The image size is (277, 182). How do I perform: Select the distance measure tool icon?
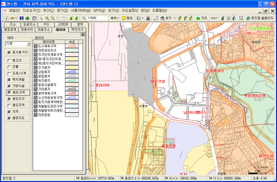pos(155,18)
